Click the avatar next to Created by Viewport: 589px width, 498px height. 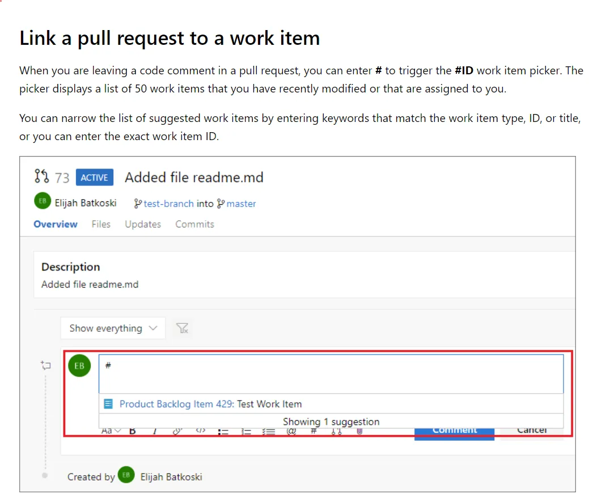tap(126, 475)
